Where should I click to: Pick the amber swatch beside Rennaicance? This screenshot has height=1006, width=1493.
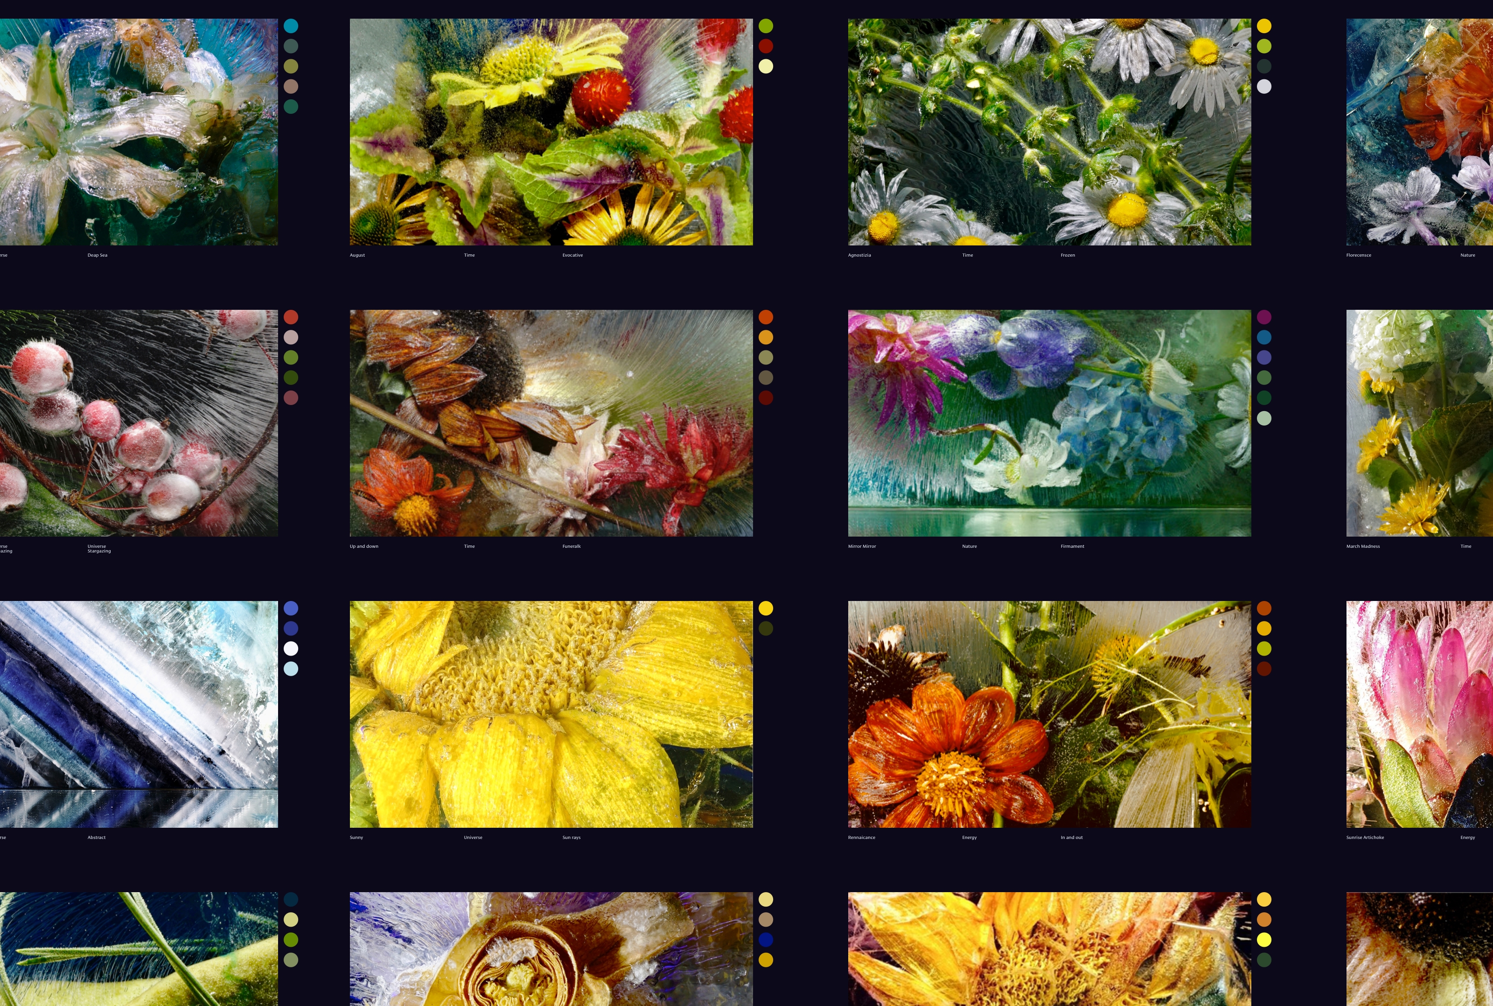point(1264,628)
